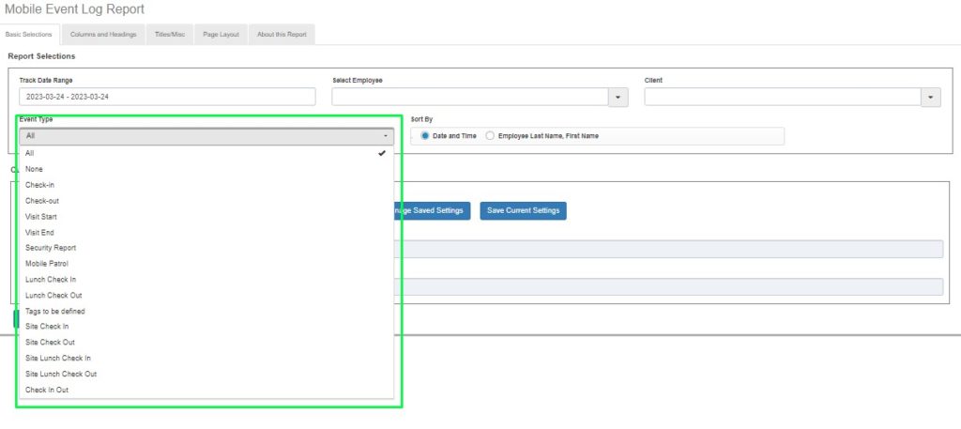Expand the Select Employee dropdown arrow

(x=618, y=97)
